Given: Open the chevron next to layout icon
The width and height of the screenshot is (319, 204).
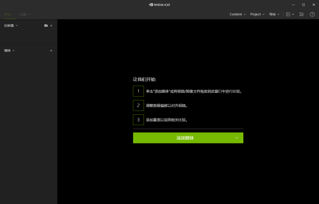Looking at the screenshot, I should point(293,14).
